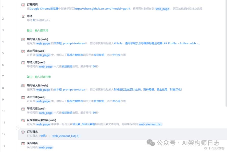Click the plus button to insert a step

pyautogui.click(x=18, y=128)
